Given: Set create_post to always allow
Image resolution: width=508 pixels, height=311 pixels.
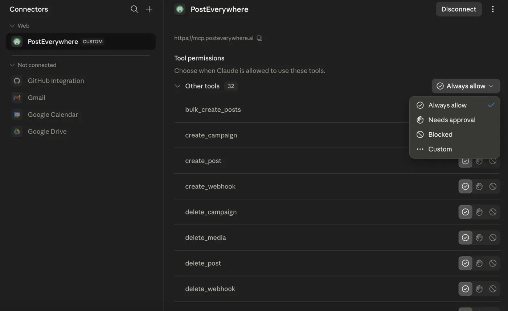Looking at the screenshot, I should [x=465, y=161].
